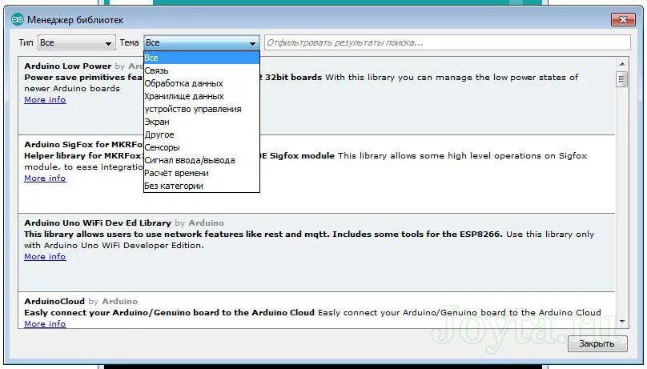Collapse the Тема dropdown

tap(201, 42)
